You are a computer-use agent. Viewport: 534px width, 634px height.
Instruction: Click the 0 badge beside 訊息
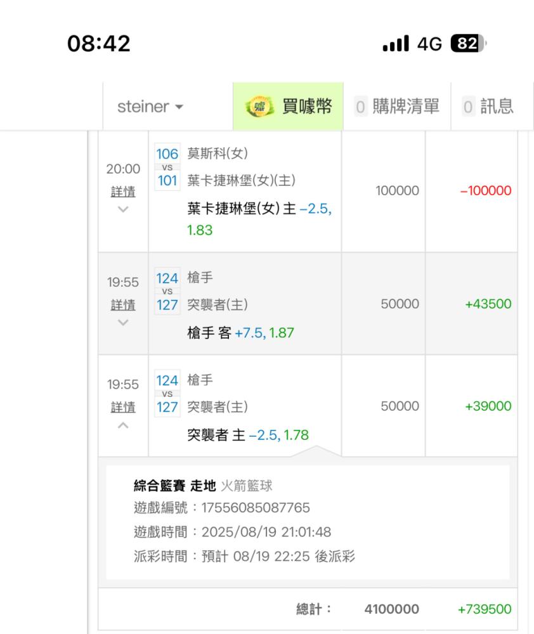coord(468,107)
